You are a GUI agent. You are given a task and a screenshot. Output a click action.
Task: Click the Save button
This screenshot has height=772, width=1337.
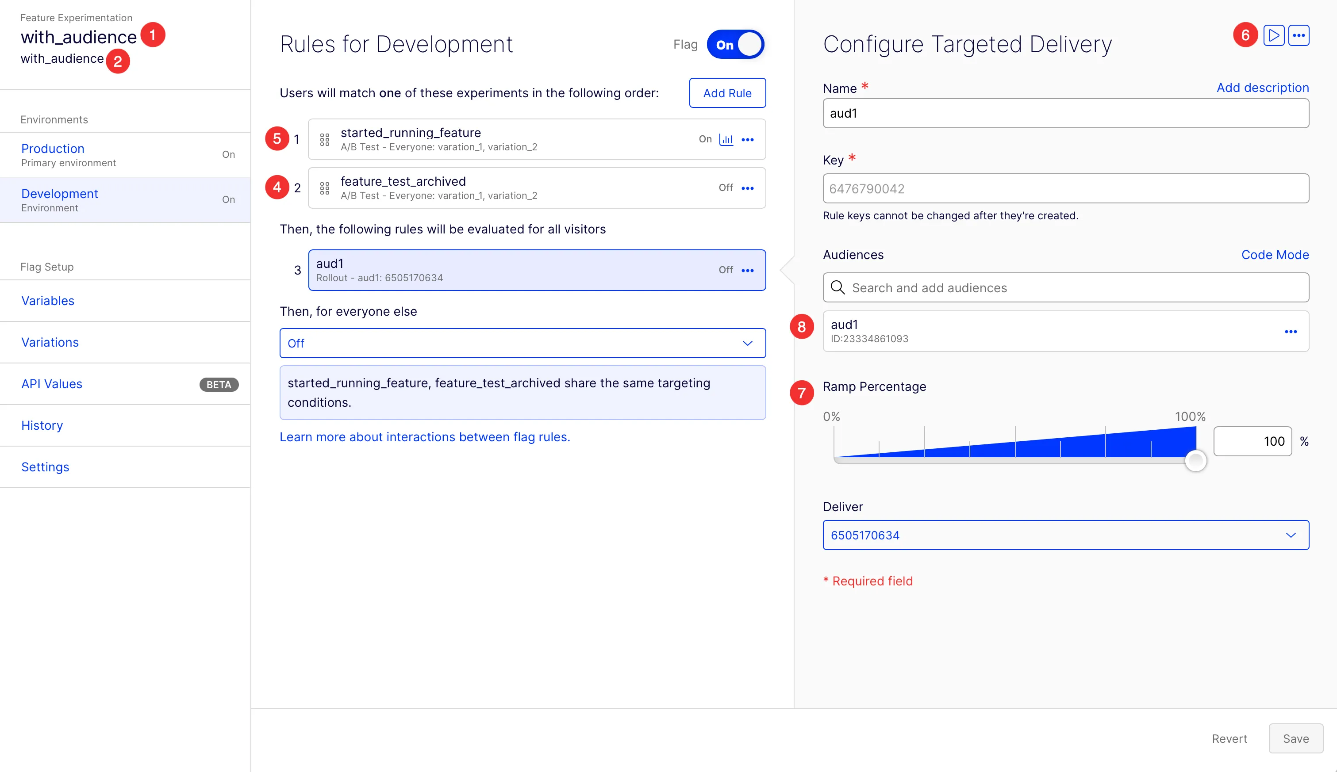1295,738
